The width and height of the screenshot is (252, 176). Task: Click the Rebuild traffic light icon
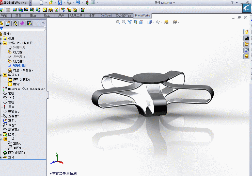(x=87, y=3)
